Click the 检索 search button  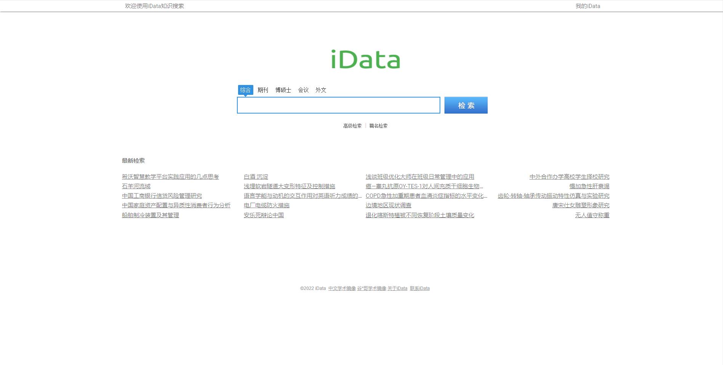[x=465, y=105]
